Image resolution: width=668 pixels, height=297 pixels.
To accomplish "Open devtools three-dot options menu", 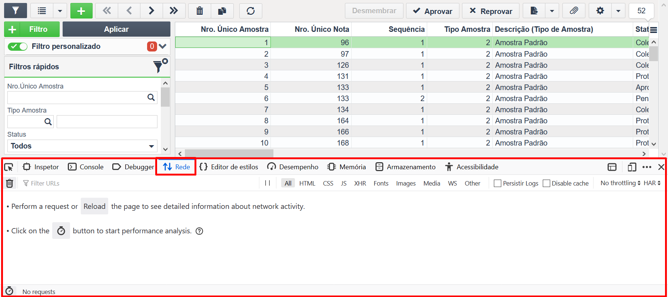I will [x=647, y=167].
